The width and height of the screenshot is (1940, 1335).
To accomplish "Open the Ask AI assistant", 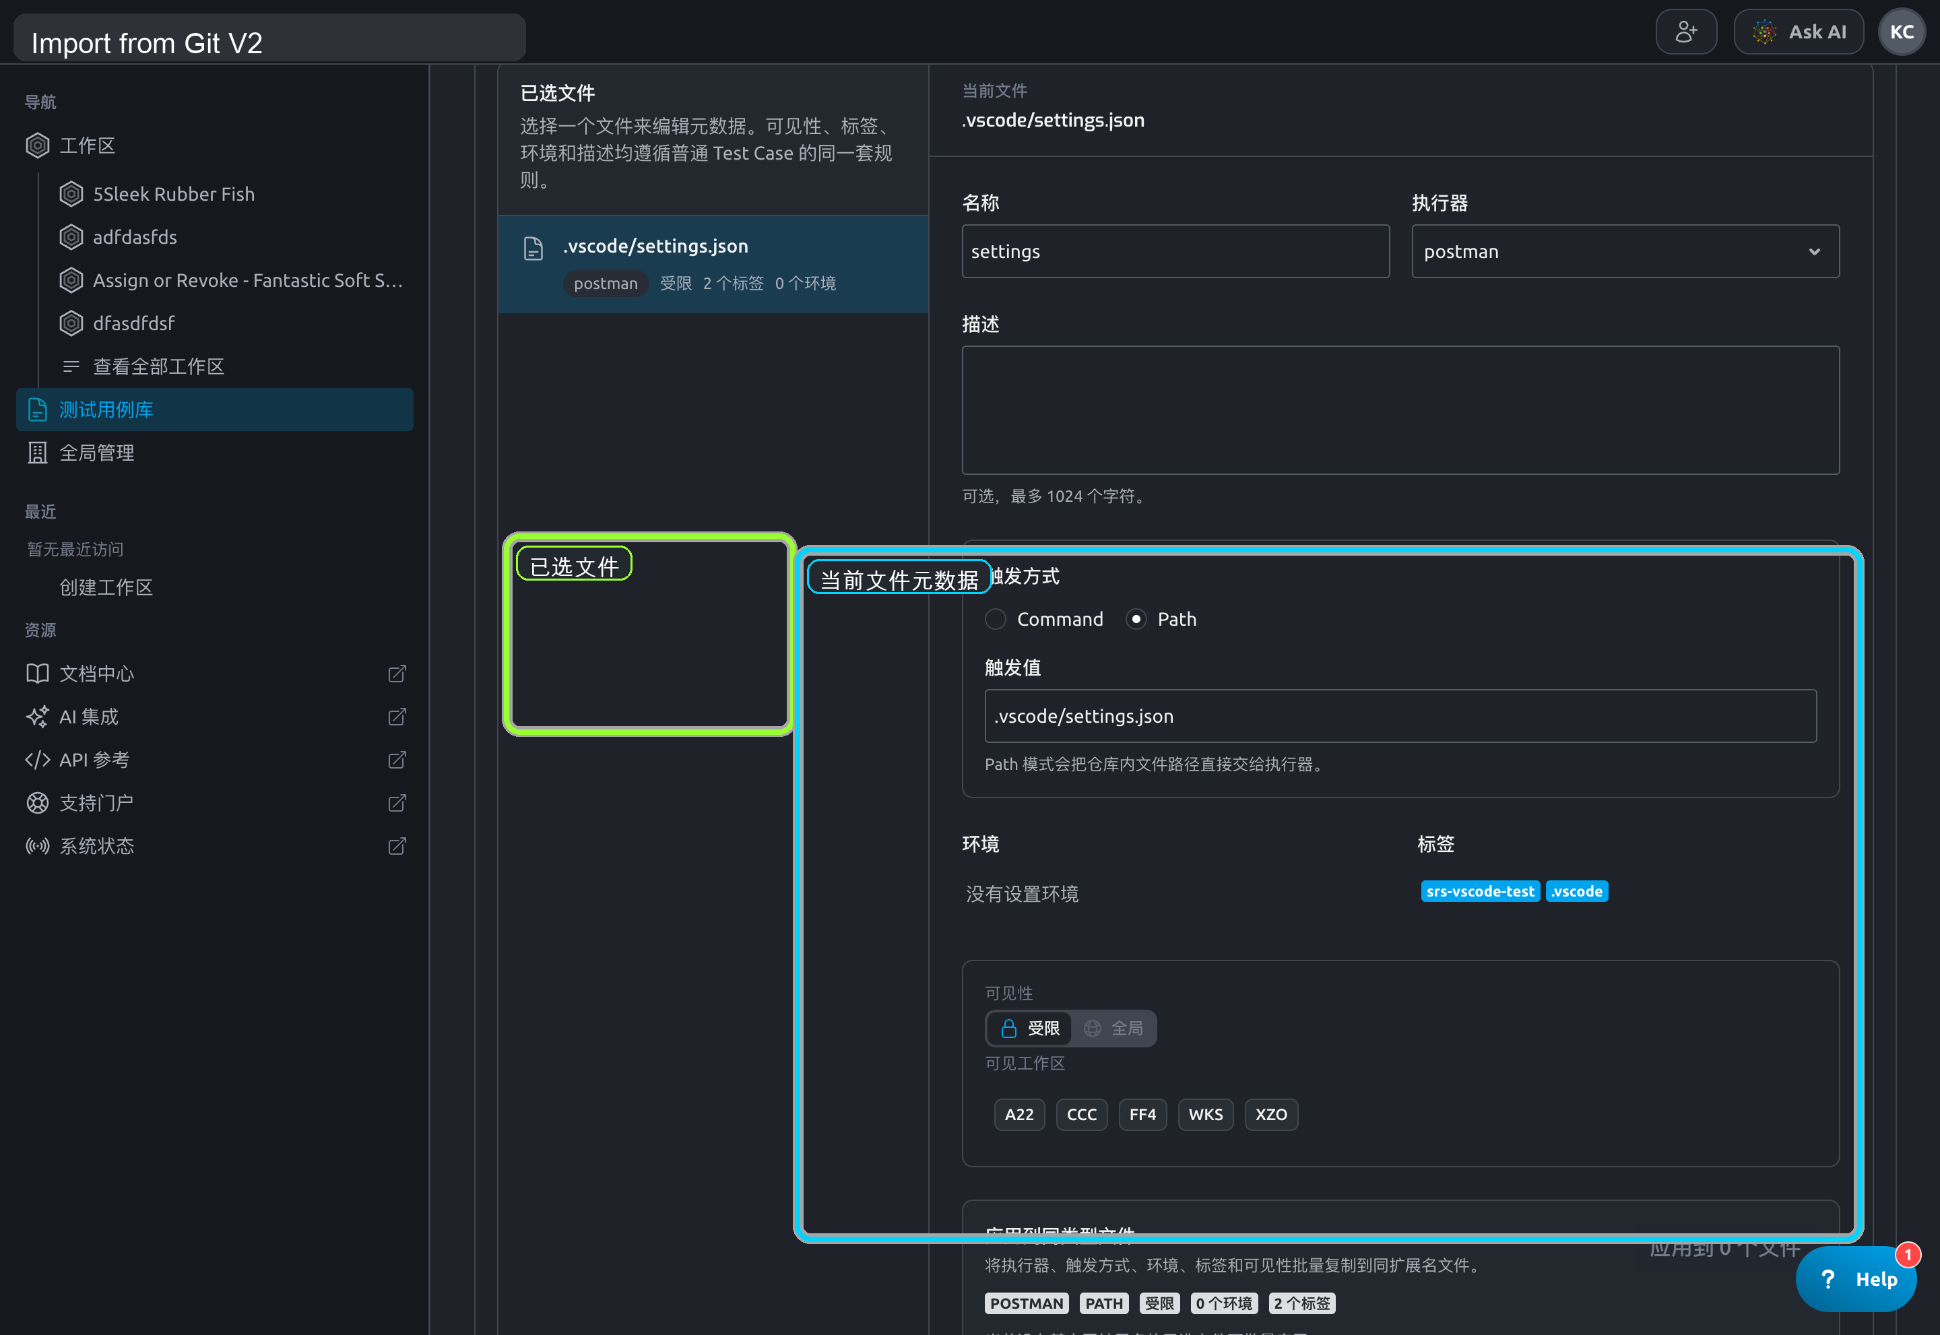I will pos(1798,32).
